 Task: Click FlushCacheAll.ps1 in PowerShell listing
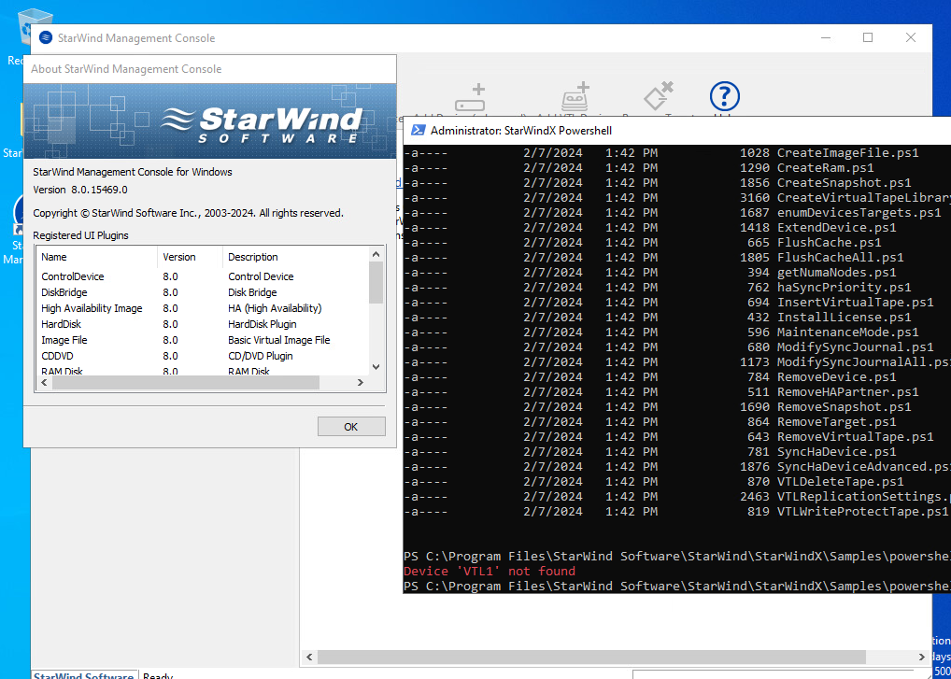tap(840, 258)
